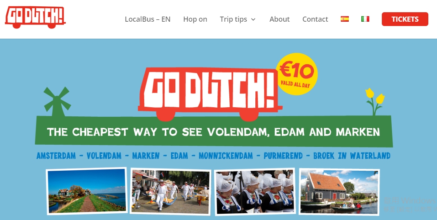Open the canal house with boat photo

[339, 192]
